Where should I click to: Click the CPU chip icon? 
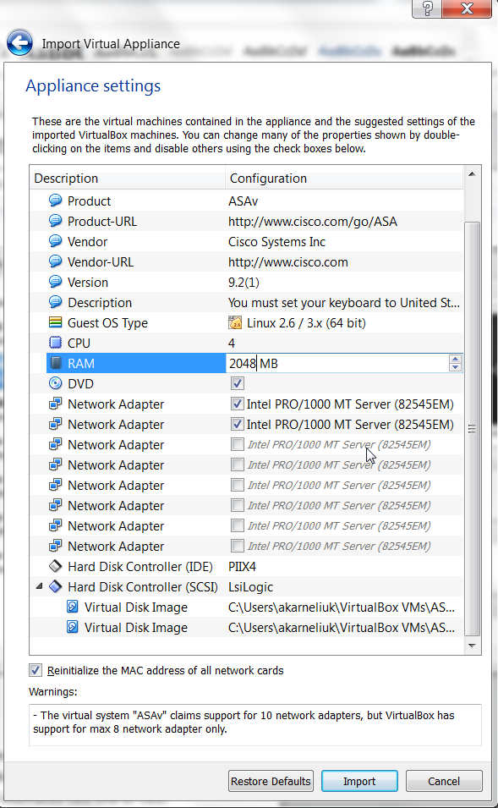pyautogui.click(x=55, y=343)
